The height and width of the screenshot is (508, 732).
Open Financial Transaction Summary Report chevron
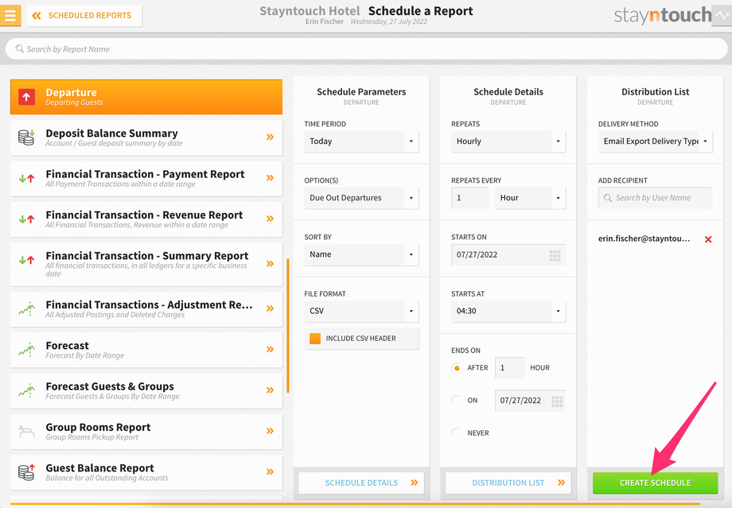pos(270,264)
